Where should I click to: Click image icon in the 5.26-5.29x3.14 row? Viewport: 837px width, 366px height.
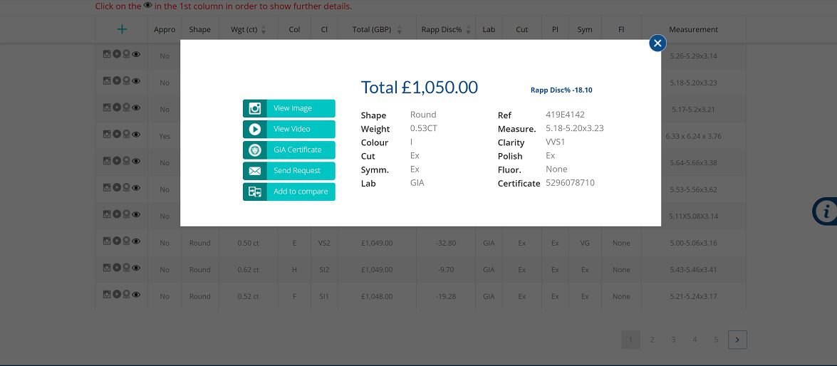[107, 54]
